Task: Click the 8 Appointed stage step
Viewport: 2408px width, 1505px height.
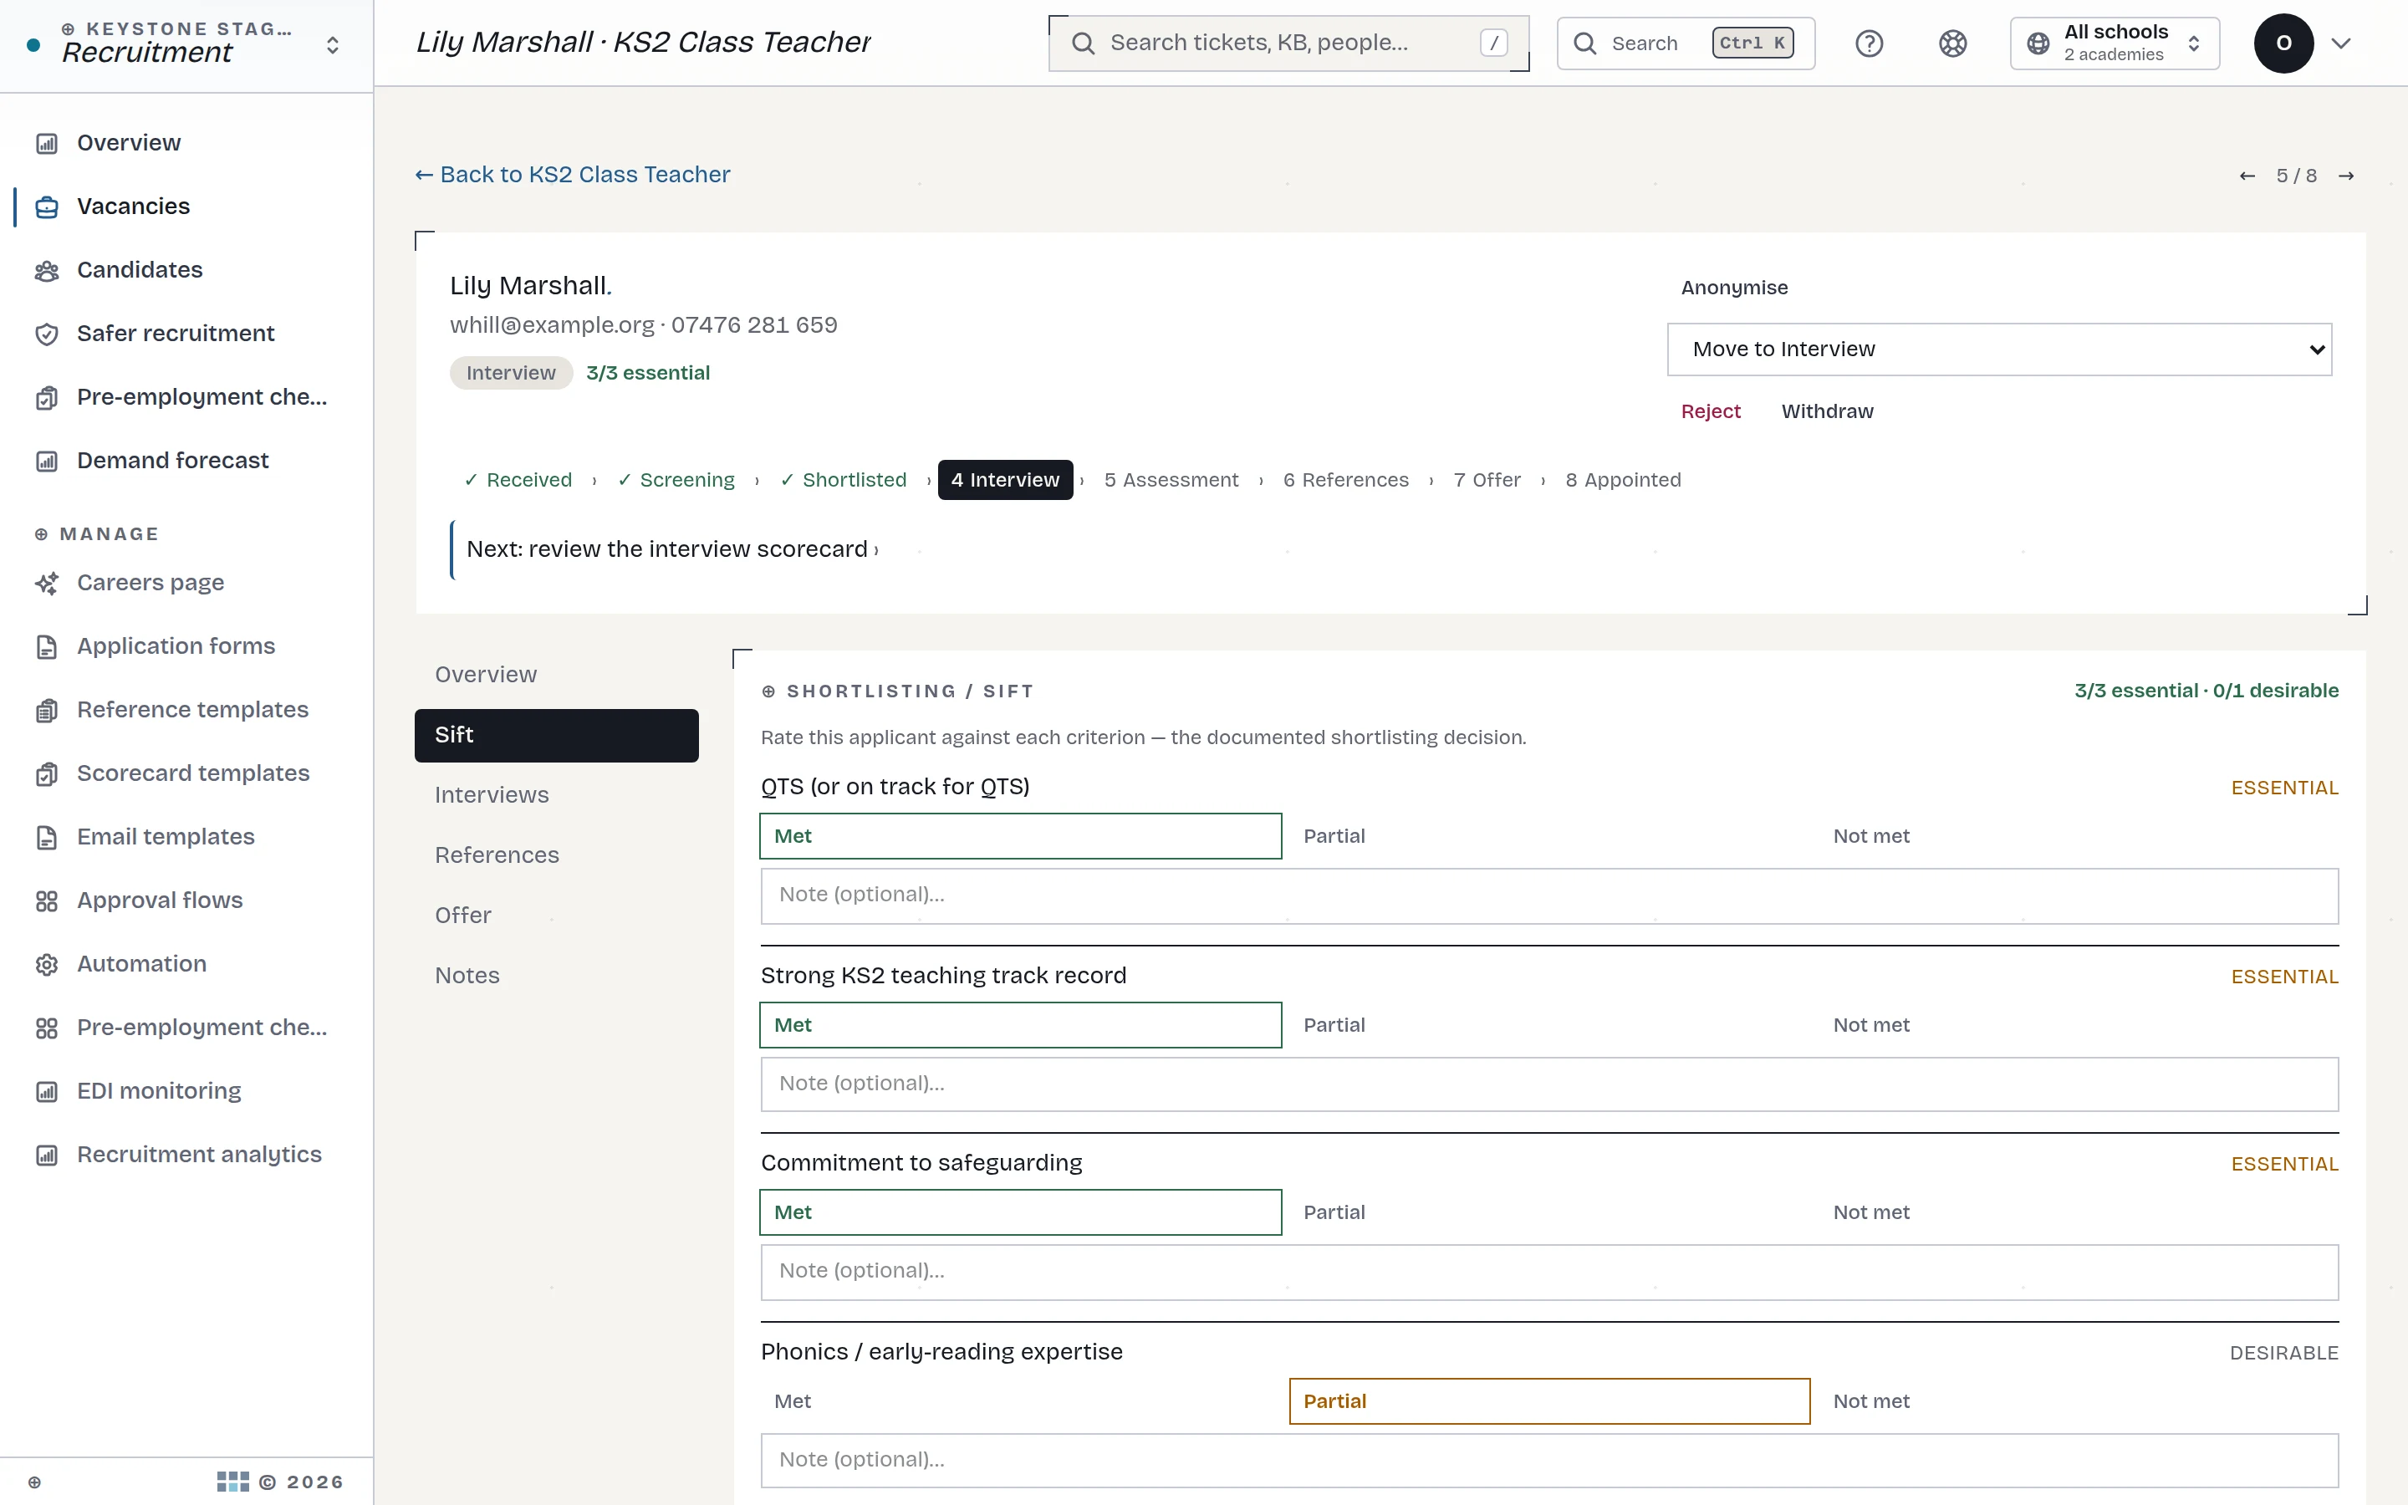Action: [x=1623, y=481]
